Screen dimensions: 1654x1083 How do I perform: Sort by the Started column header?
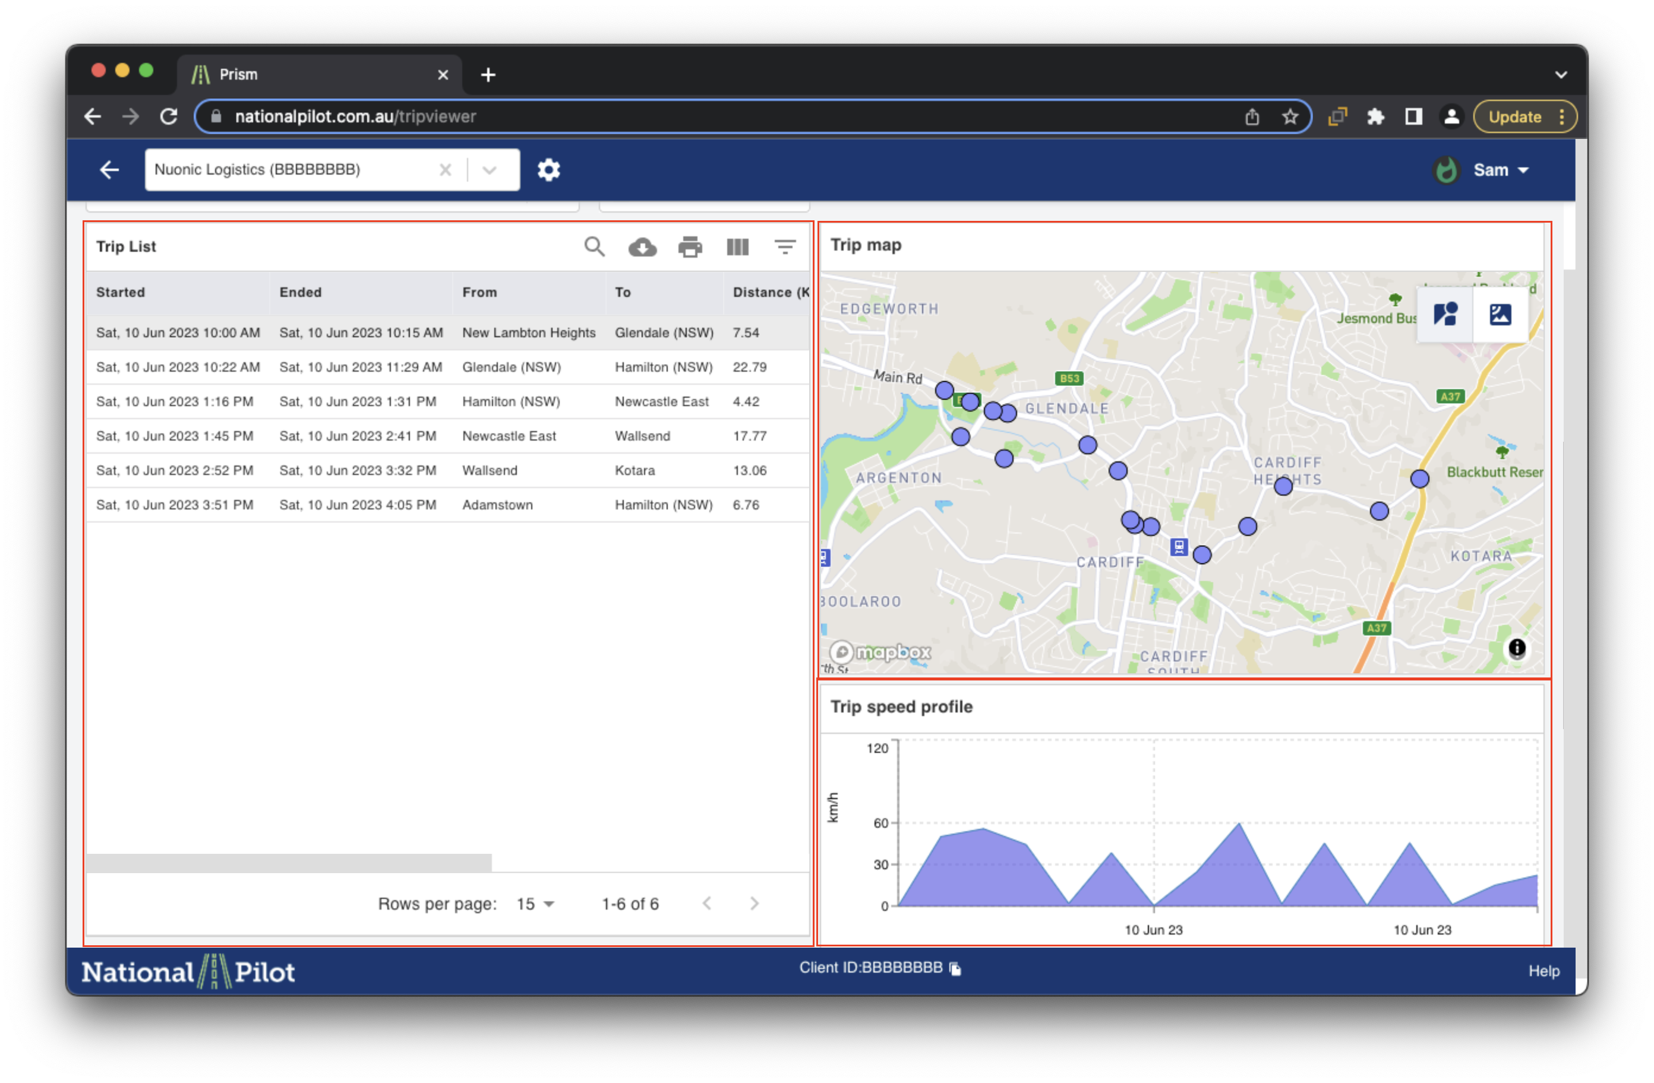(121, 293)
